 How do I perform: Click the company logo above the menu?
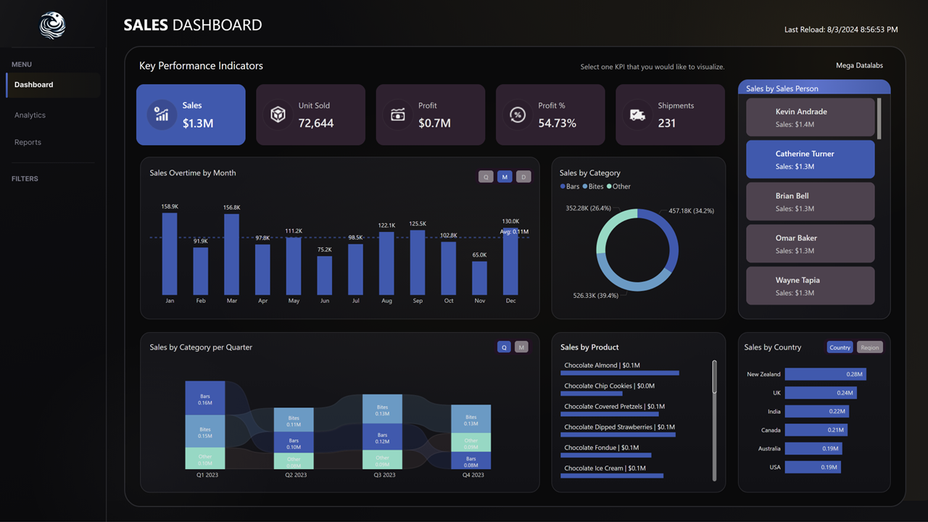51,25
